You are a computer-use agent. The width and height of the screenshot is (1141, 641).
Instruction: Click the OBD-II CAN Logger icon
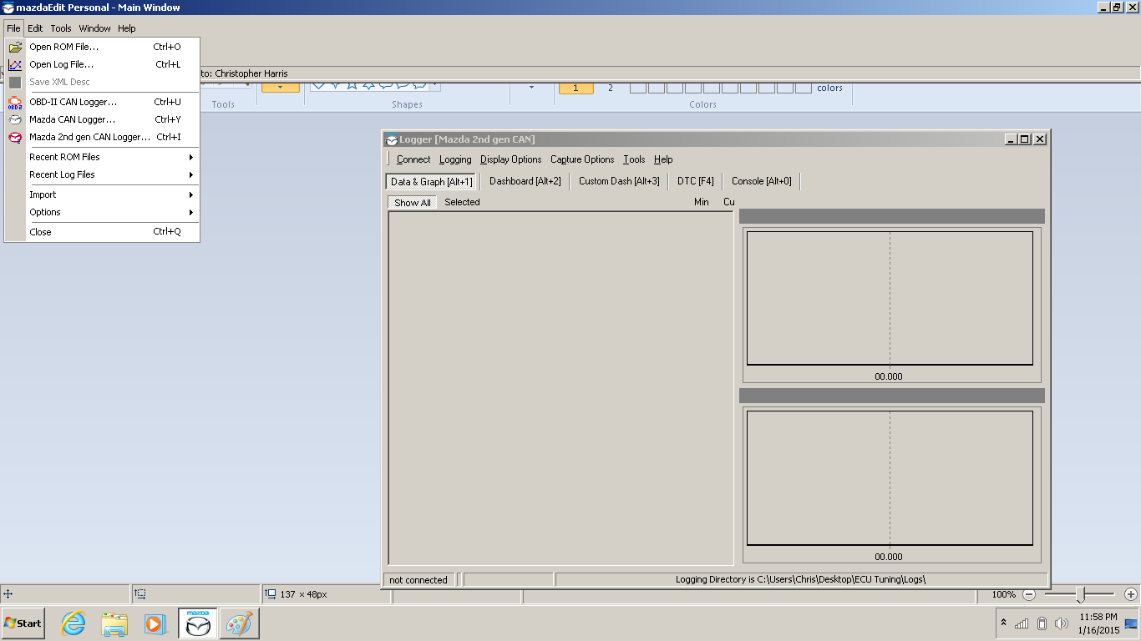(x=15, y=102)
